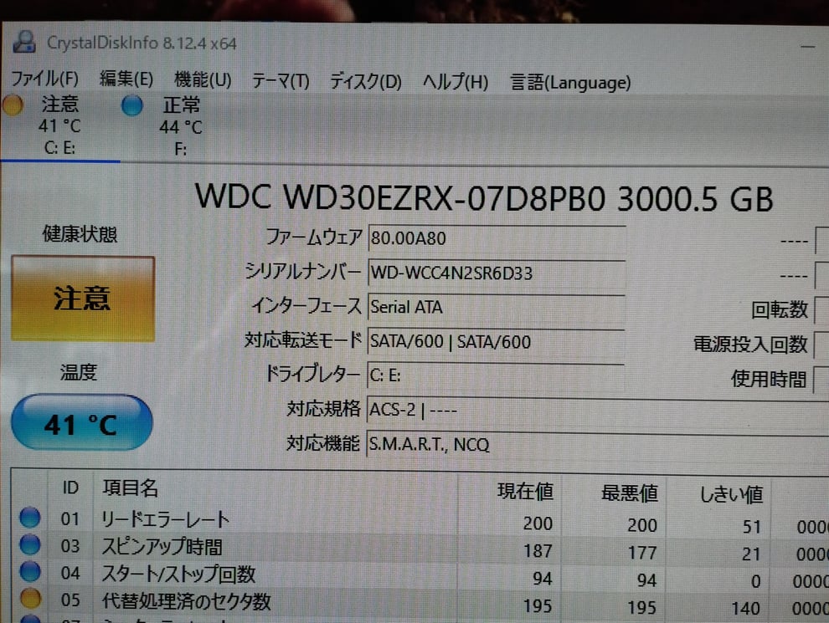
Task: Click the blue status dot for リードエラーレート
Action: (30, 518)
